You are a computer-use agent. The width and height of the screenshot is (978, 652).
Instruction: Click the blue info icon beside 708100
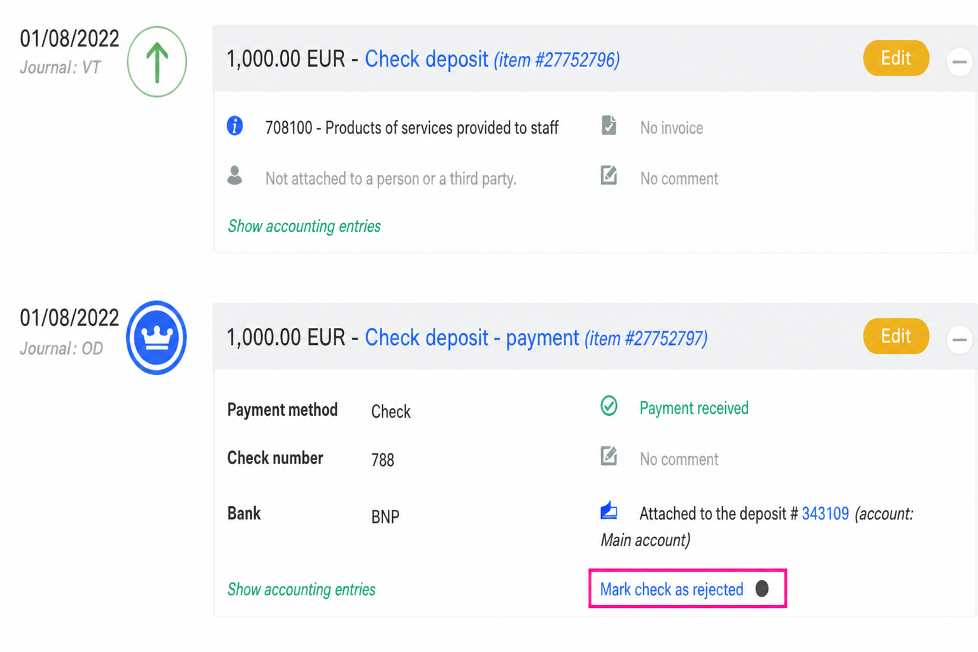tap(235, 126)
